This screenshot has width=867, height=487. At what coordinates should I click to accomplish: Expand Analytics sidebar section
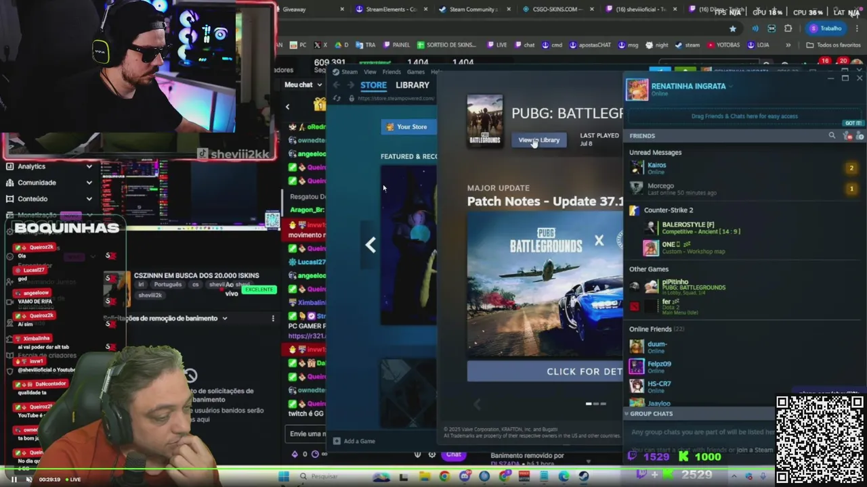(x=89, y=166)
